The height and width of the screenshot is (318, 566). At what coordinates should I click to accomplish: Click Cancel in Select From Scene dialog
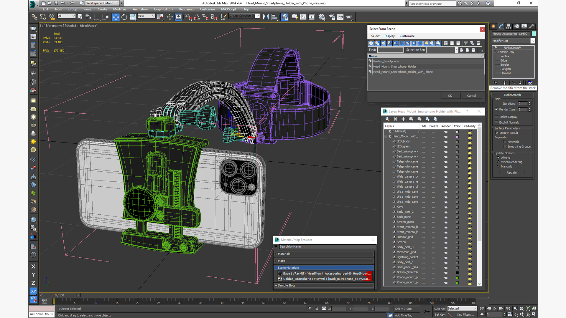click(471, 96)
